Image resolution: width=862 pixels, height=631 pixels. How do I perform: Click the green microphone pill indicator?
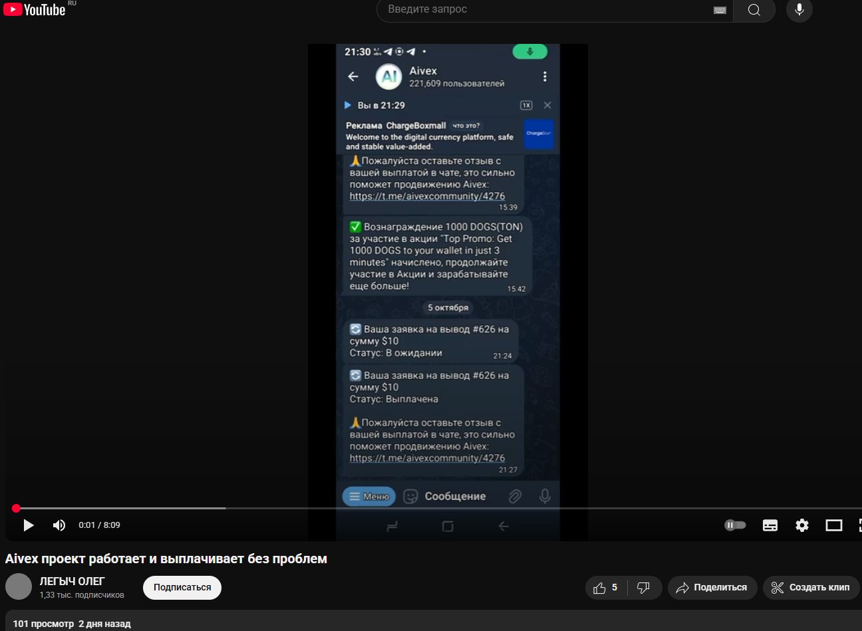tap(530, 52)
